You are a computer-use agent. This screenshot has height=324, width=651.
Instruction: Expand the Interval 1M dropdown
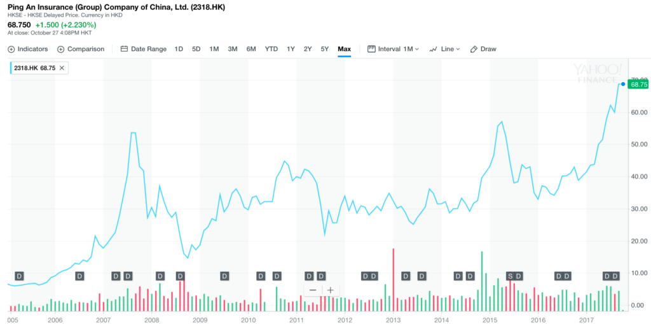coord(394,49)
